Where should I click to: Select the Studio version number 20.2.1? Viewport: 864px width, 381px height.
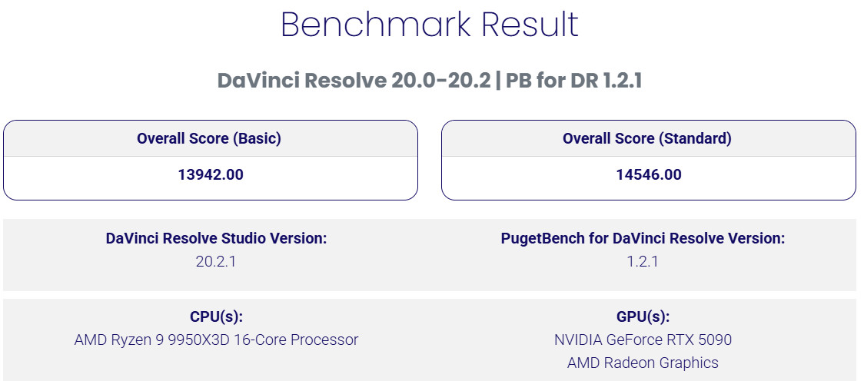[x=216, y=261]
